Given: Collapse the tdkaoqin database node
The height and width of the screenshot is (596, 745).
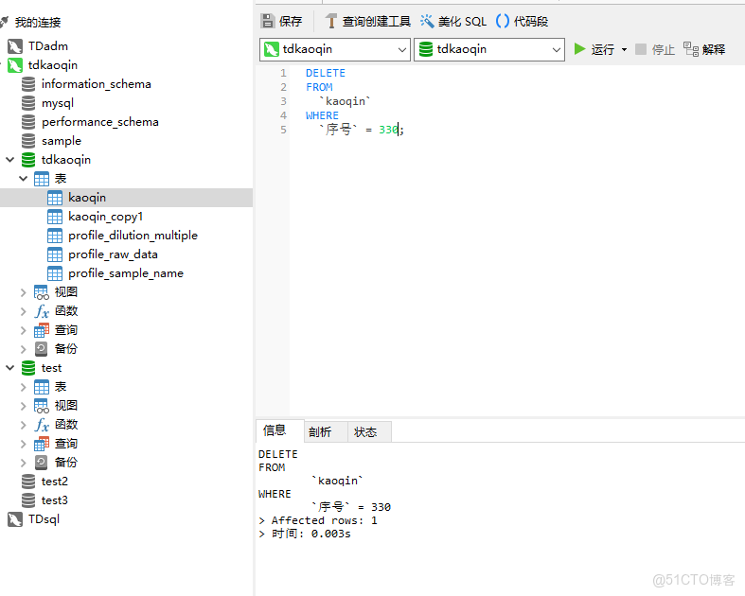Looking at the screenshot, I should pos(10,160).
